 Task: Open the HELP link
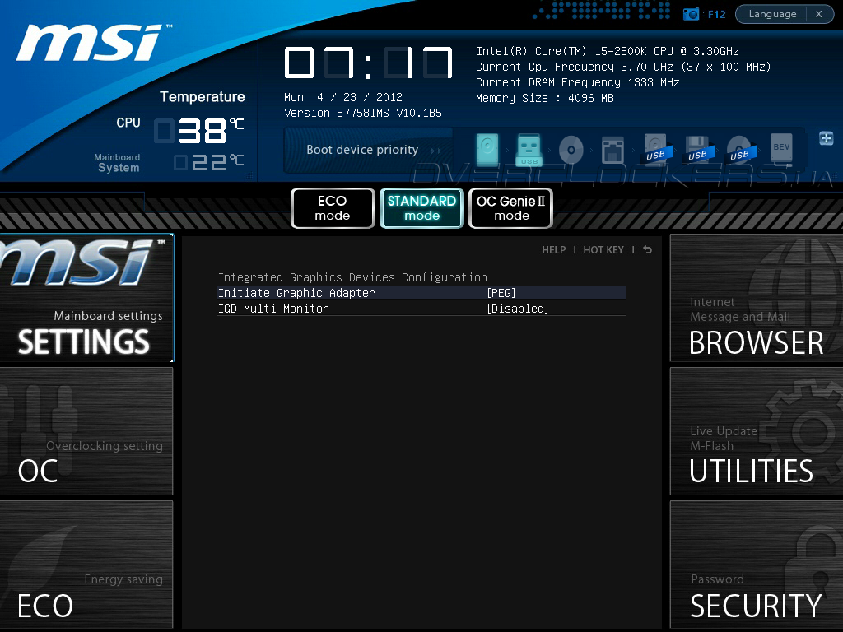tap(554, 250)
